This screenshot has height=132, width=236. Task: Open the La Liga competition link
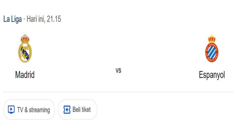13,19
